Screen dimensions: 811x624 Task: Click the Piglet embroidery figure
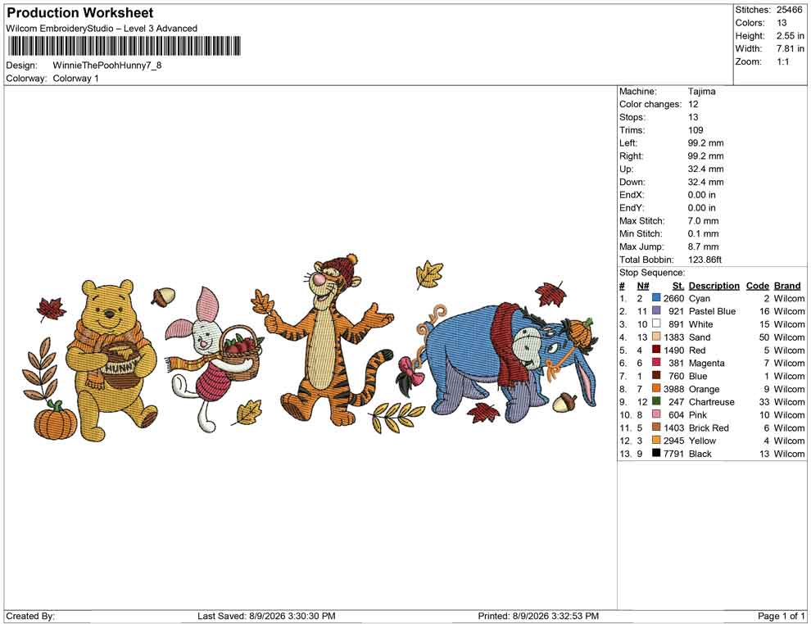[215, 359]
